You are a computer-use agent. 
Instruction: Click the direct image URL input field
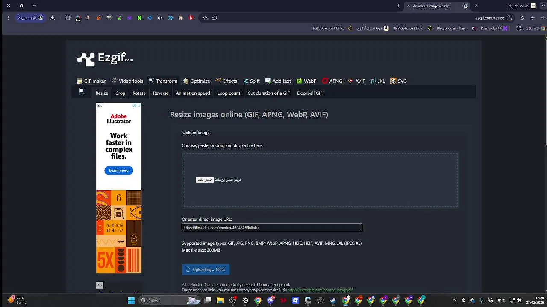point(272,228)
